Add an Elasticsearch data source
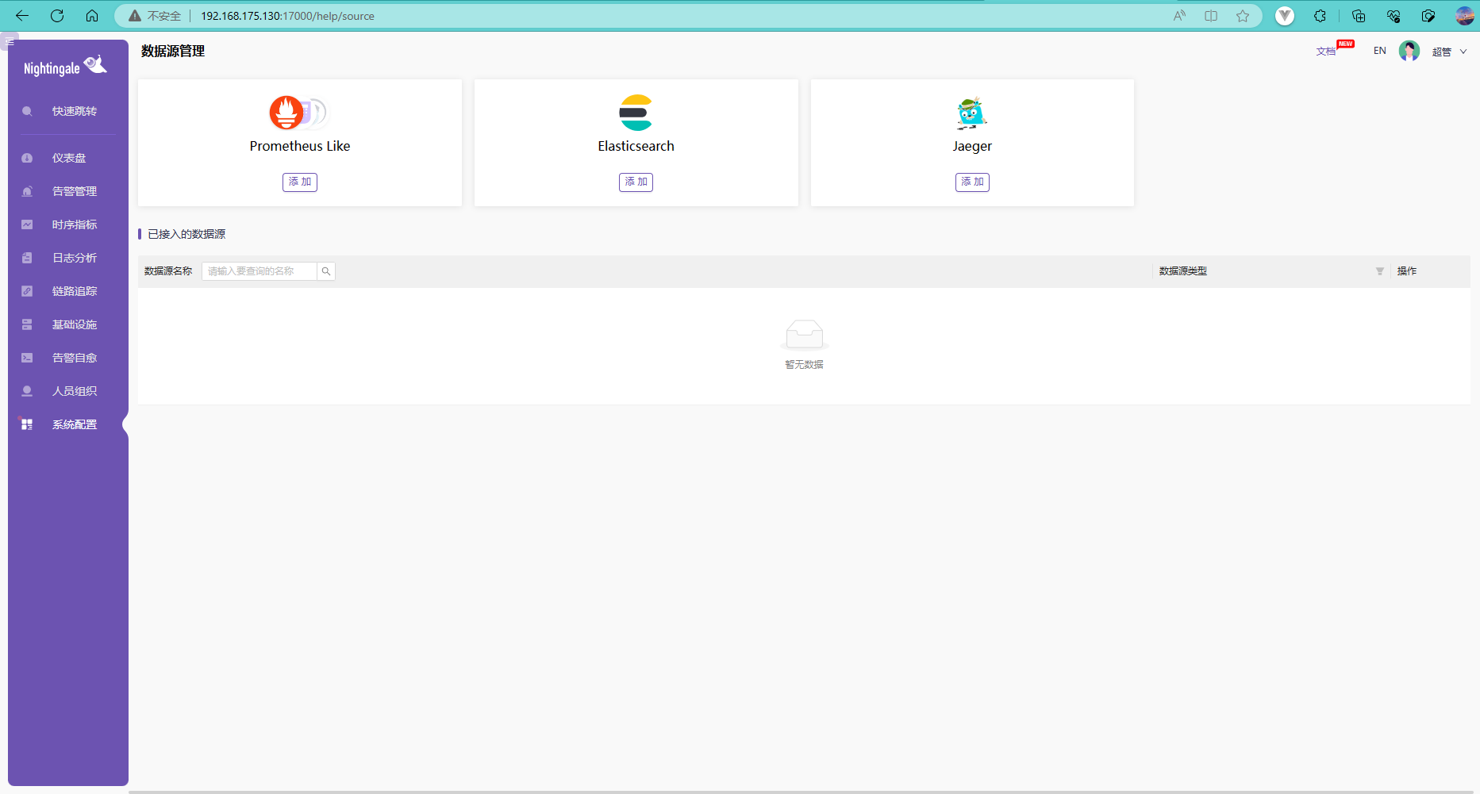Viewport: 1480px width, 794px height. pyautogui.click(x=636, y=182)
